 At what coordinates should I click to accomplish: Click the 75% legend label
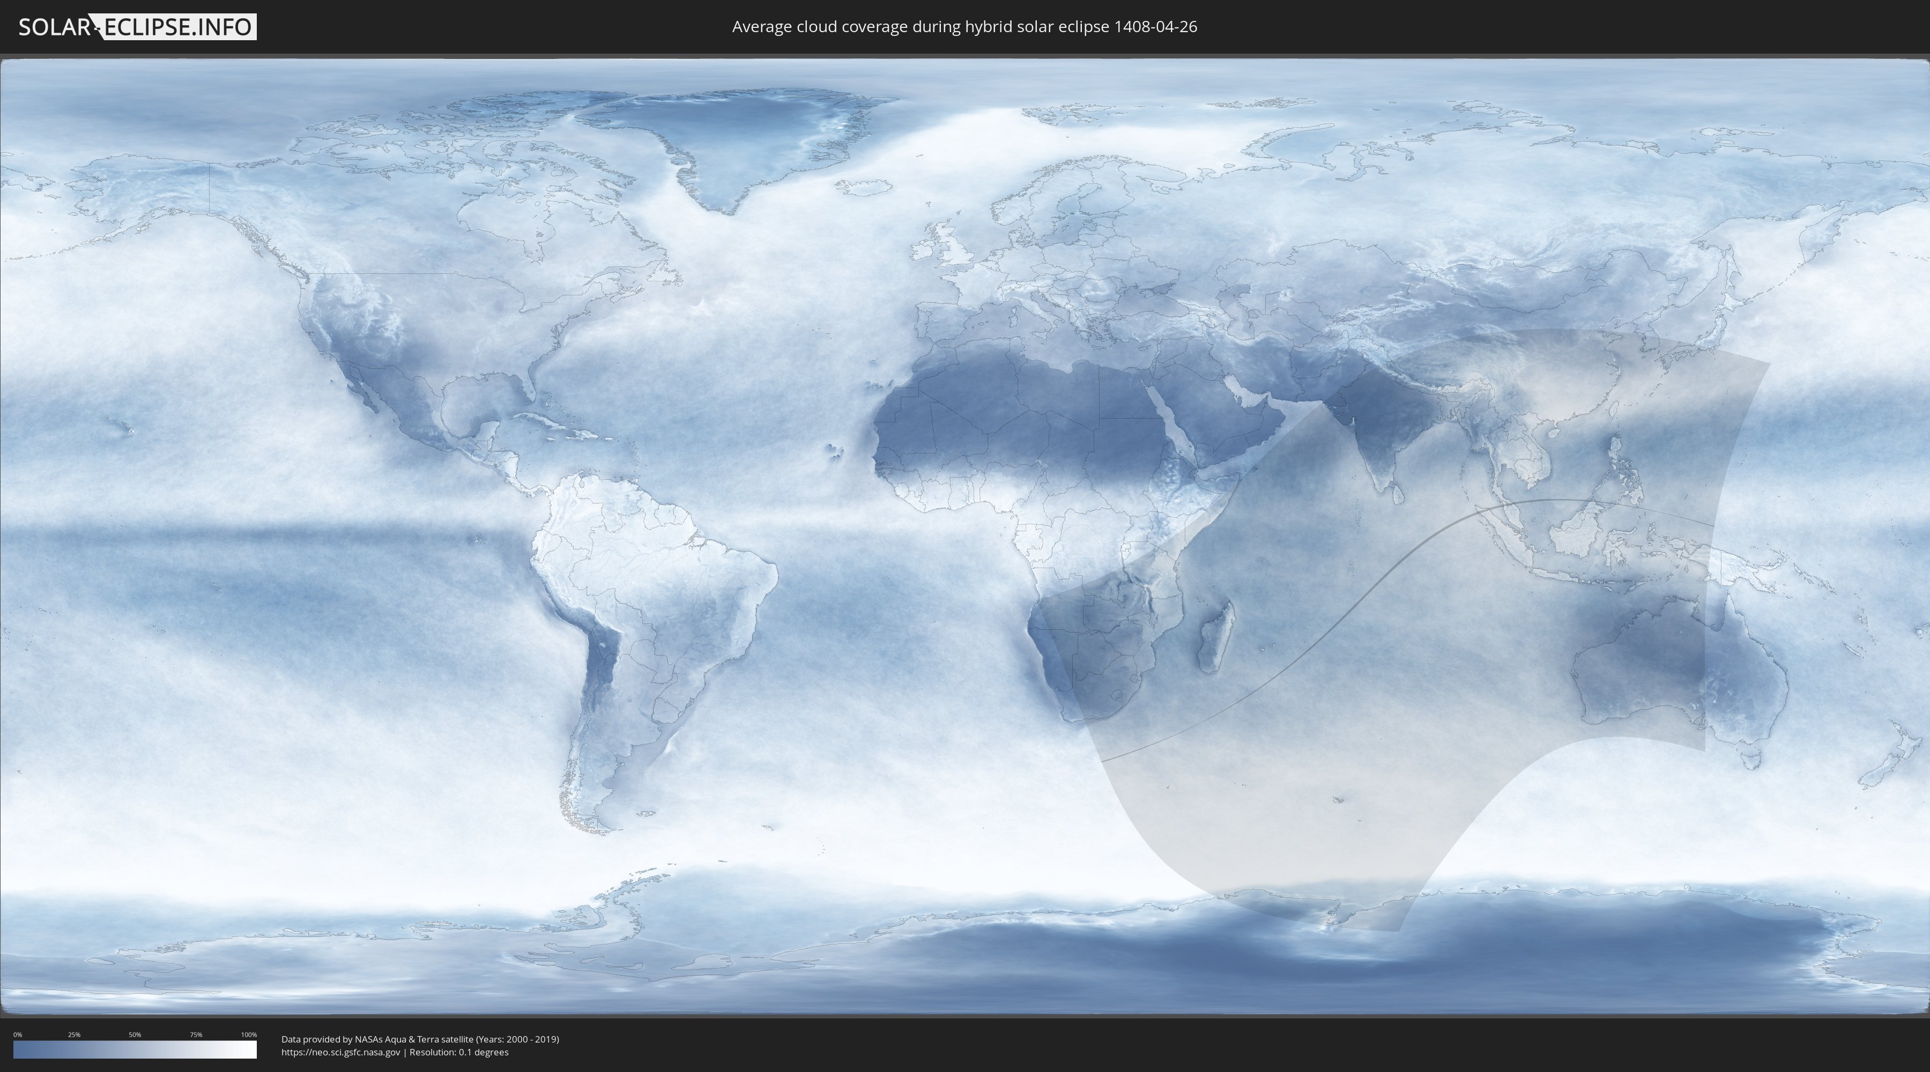196,1034
